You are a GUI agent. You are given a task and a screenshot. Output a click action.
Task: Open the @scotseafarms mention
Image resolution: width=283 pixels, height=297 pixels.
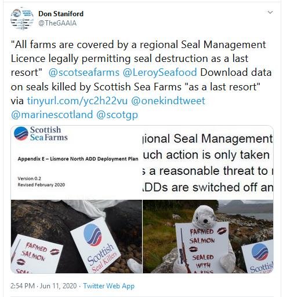coord(84,72)
